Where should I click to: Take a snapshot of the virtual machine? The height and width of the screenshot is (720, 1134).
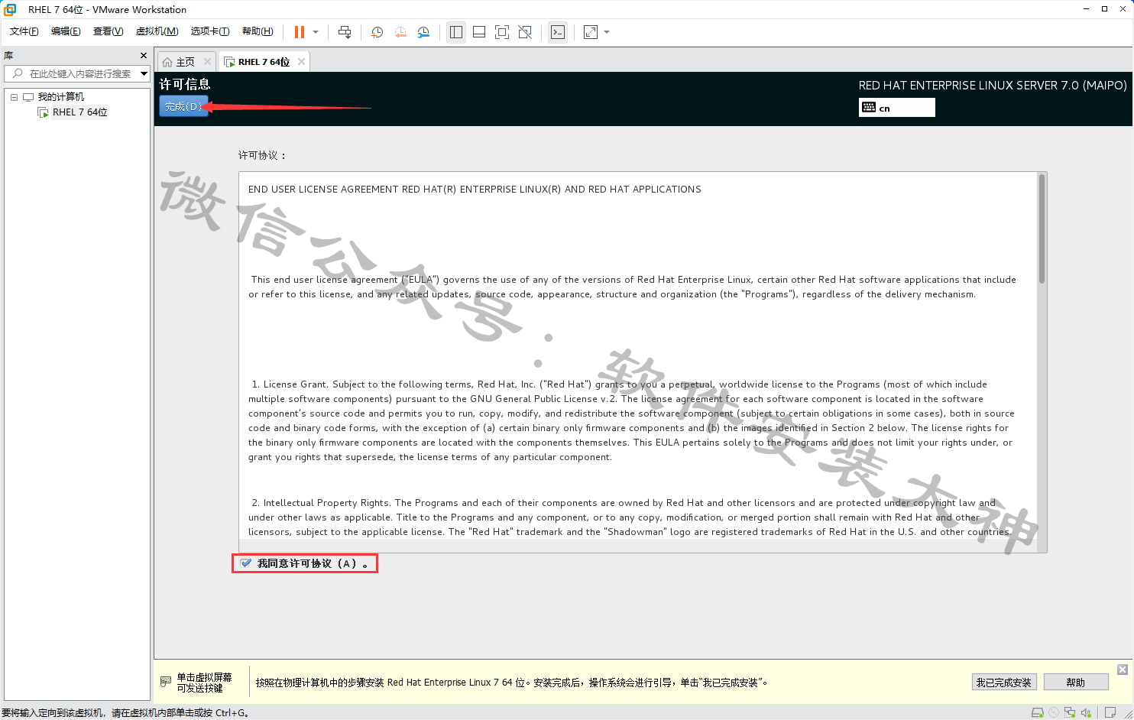pyautogui.click(x=377, y=32)
